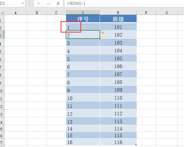Select the cell containing 116
The image size is (184, 147).
pyautogui.click(x=118, y=142)
